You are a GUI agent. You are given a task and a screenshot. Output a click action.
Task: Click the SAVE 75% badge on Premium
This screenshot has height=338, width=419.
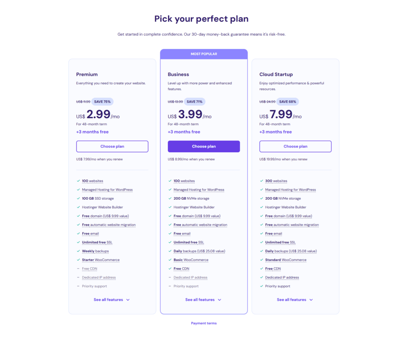(102, 101)
